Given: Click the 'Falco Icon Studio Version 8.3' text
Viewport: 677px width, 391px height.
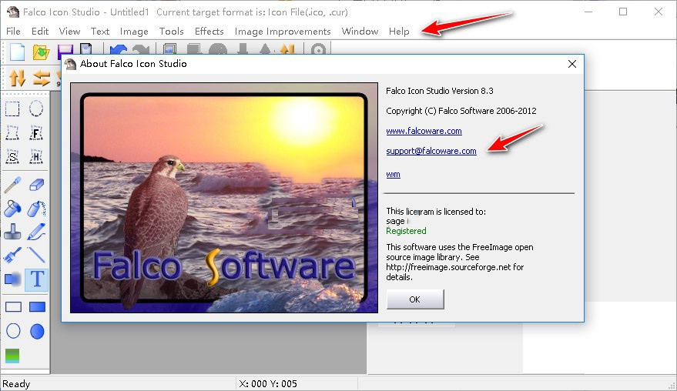Looking at the screenshot, I should [x=440, y=91].
